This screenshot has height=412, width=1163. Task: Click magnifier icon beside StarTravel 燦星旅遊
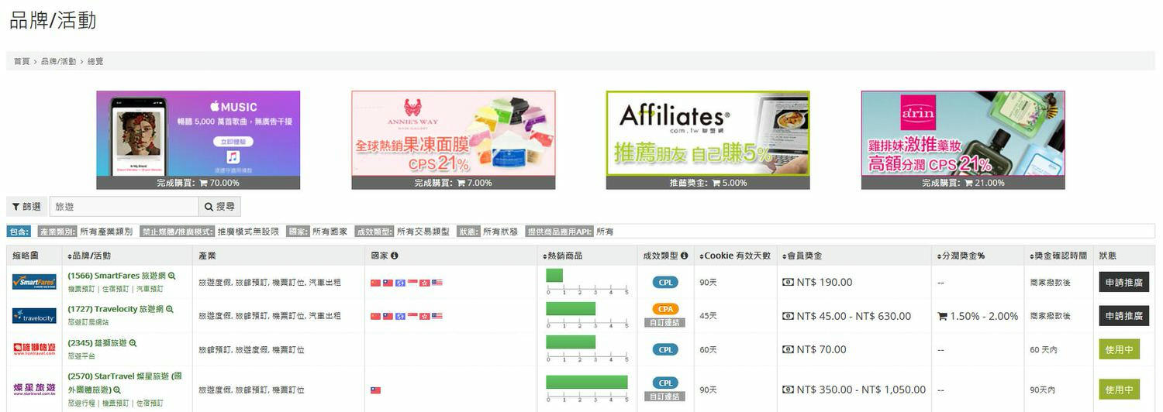[117, 390]
